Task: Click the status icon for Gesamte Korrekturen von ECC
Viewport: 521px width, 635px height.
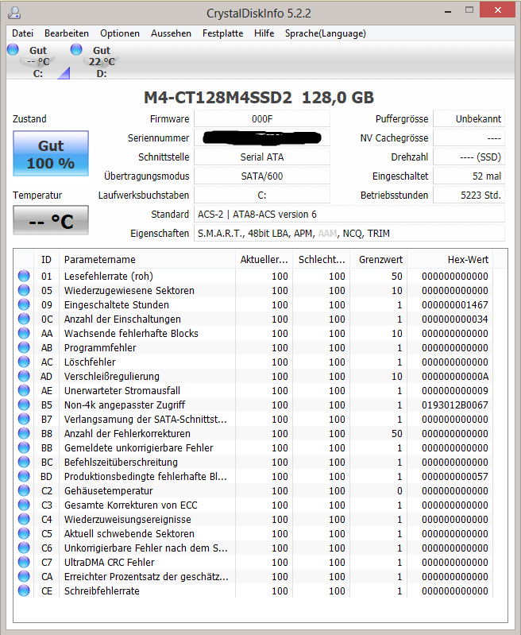Action: pyautogui.click(x=24, y=505)
